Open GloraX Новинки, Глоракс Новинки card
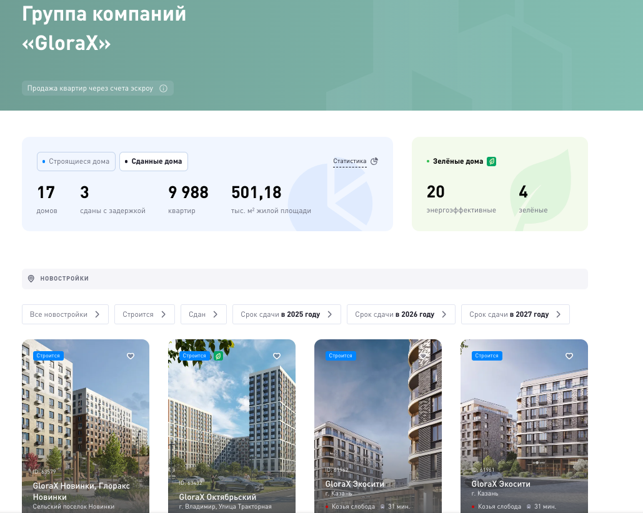This screenshot has height=513, width=643. pos(86,426)
